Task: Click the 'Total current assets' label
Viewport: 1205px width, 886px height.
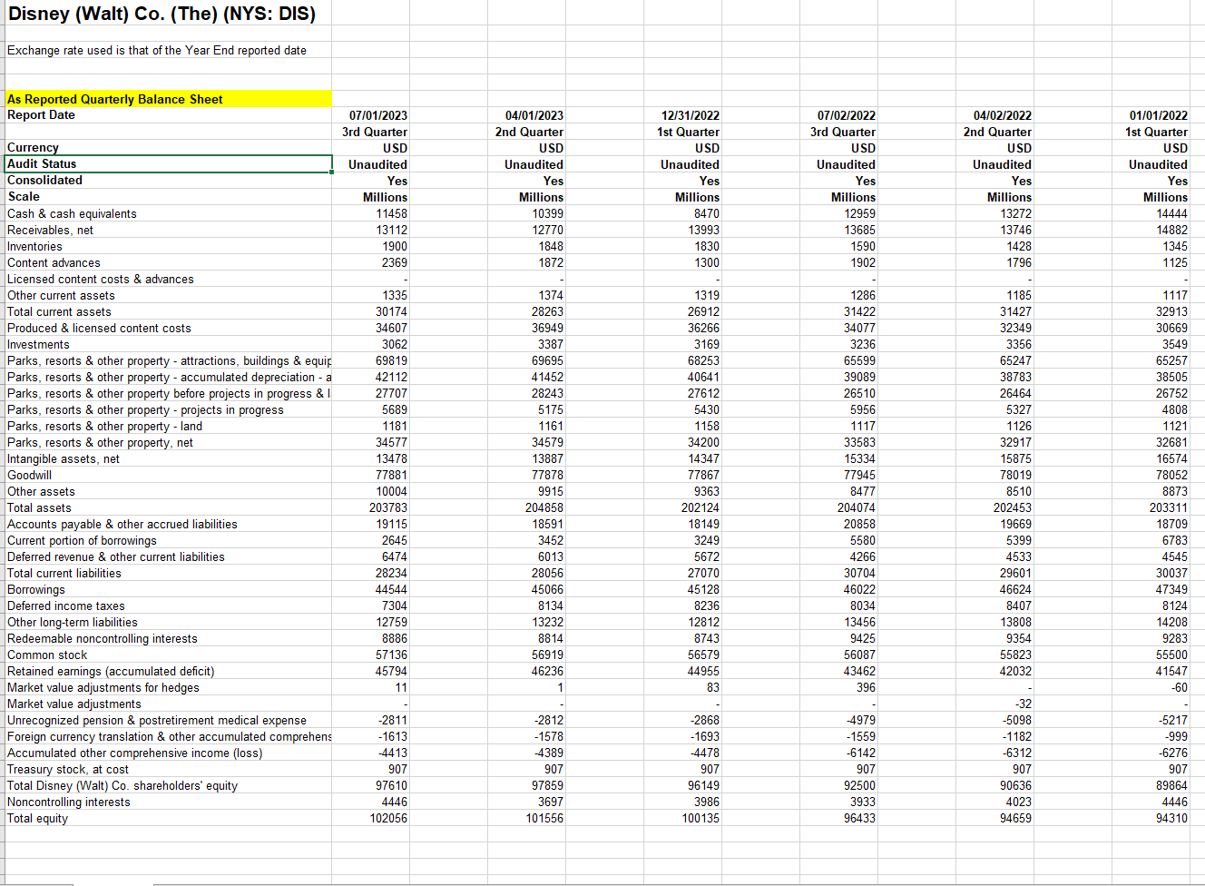Action: click(59, 311)
